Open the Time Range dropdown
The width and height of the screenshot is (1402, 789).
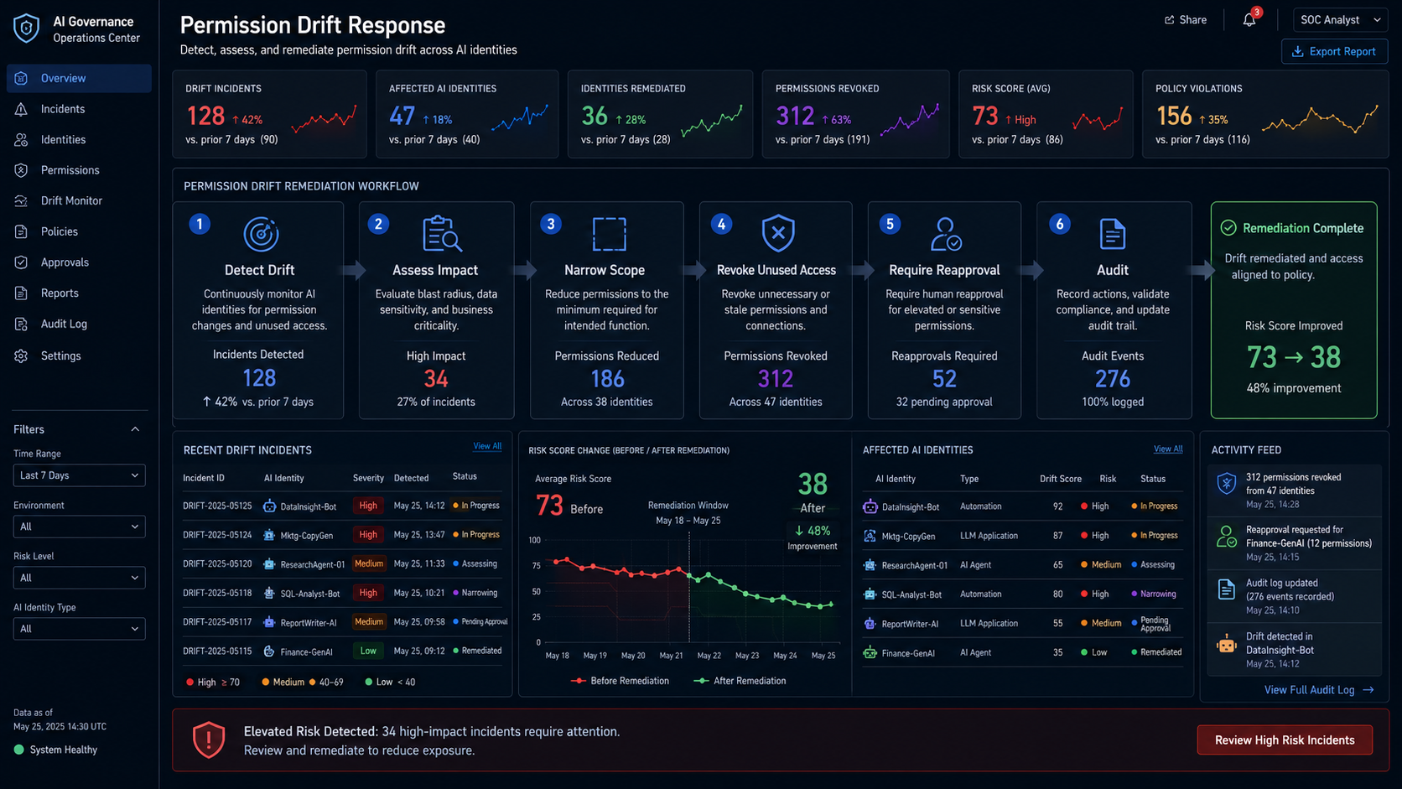click(x=79, y=475)
